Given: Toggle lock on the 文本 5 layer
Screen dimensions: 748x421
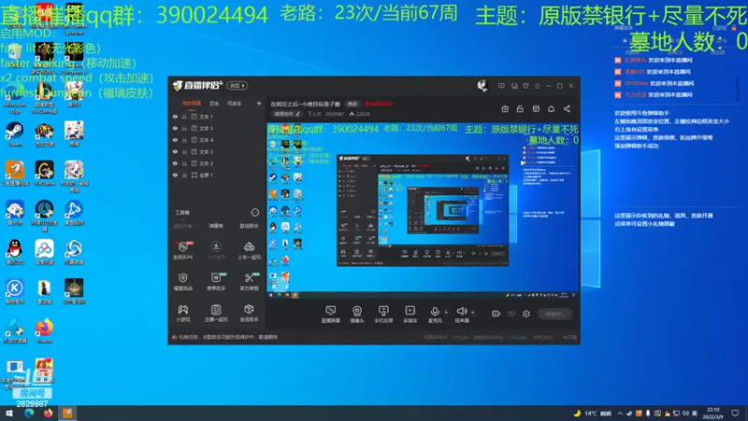Looking at the screenshot, I should (184, 128).
